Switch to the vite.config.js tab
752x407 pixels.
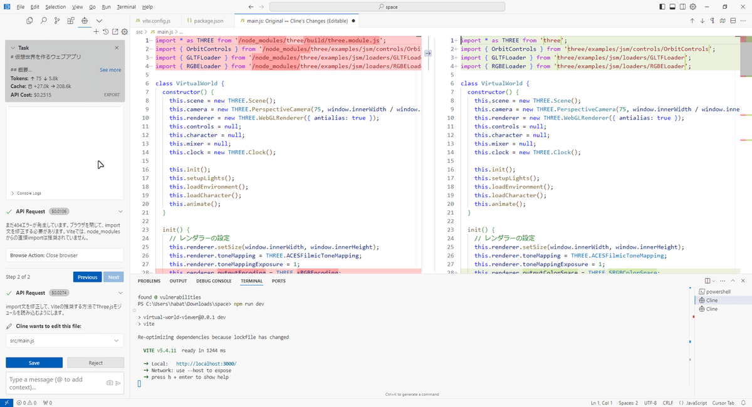(x=157, y=21)
